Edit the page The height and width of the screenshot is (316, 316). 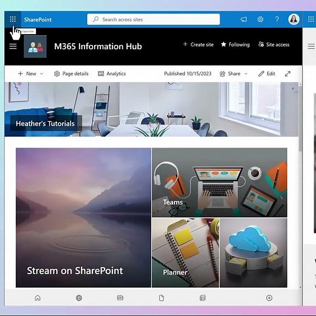(267, 74)
